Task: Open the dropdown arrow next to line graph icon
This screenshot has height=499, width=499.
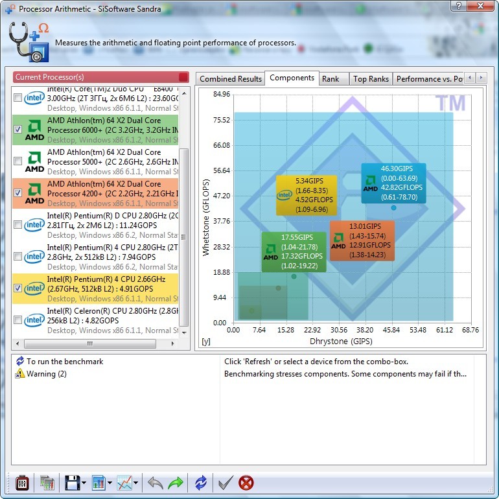Action: click(x=137, y=483)
